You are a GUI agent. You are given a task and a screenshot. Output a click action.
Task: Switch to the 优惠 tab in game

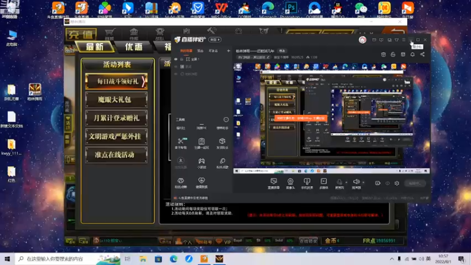point(134,47)
